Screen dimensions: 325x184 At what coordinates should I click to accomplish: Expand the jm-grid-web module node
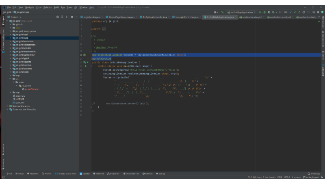pyautogui.click(x=10, y=72)
